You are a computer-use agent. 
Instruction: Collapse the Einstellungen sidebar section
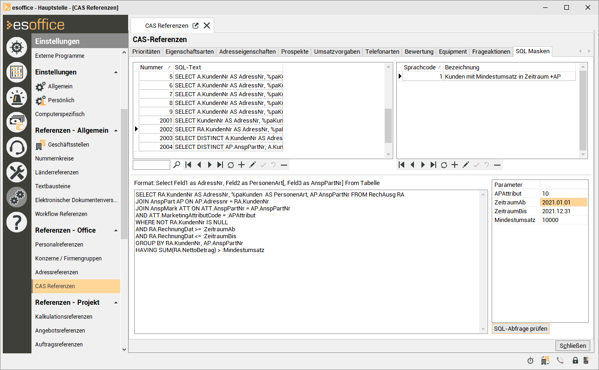pyautogui.click(x=116, y=73)
